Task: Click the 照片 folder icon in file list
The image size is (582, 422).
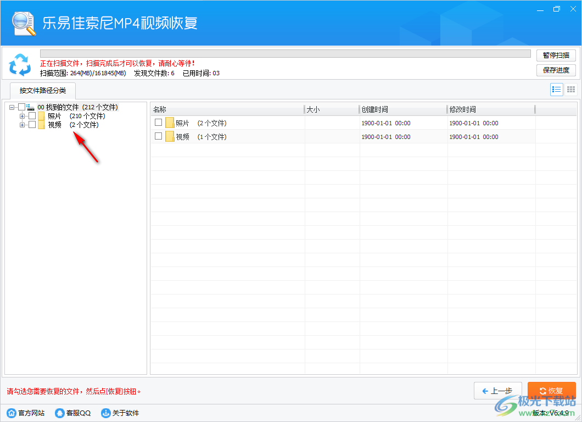Action: tap(170, 123)
